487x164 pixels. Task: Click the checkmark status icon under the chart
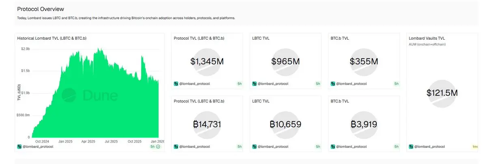(158, 147)
